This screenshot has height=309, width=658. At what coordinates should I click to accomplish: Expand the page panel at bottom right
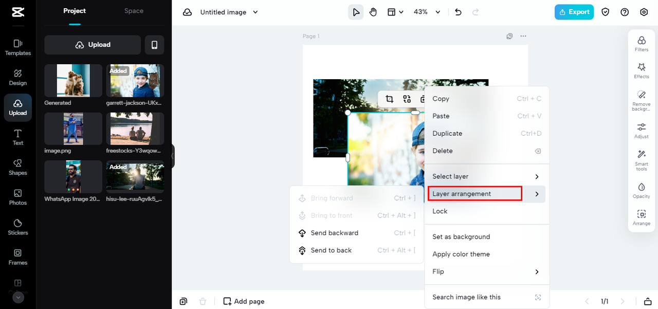[x=648, y=301]
